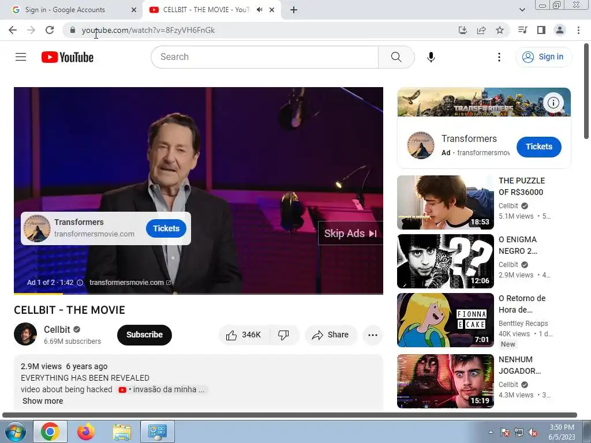Image resolution: width=591 pixels, height=443 pixels.
Task: Like the video with thumbs up 346K
Action: 244,335
